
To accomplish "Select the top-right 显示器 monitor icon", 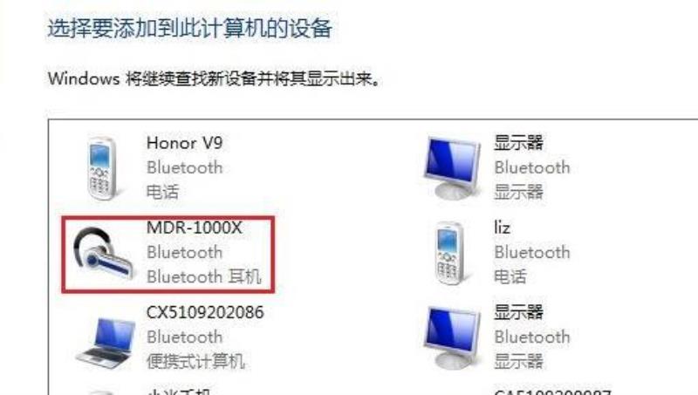I will click(x=453, y=168).
